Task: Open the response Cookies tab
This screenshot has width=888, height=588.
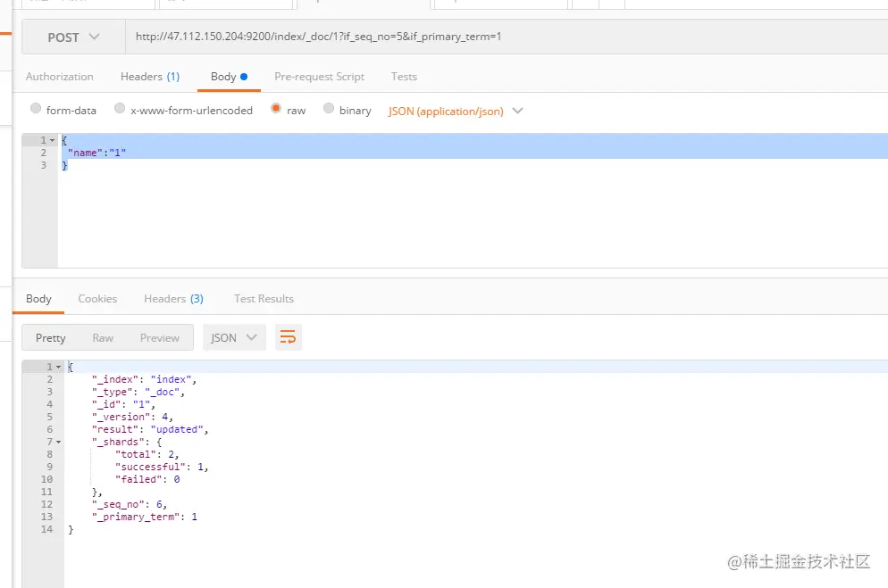Action: [97, 299]
